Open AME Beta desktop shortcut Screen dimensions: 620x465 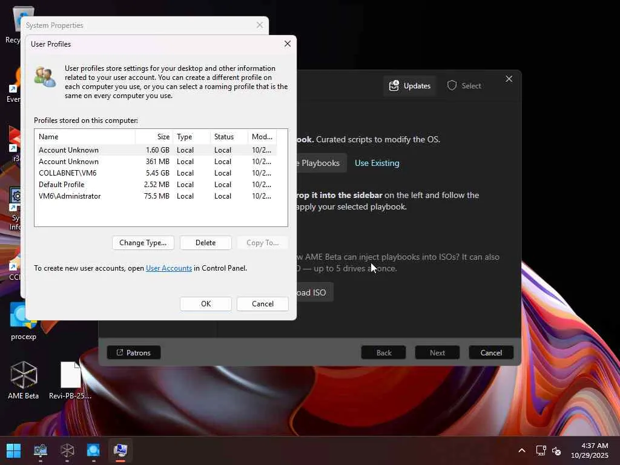(24, 380)
